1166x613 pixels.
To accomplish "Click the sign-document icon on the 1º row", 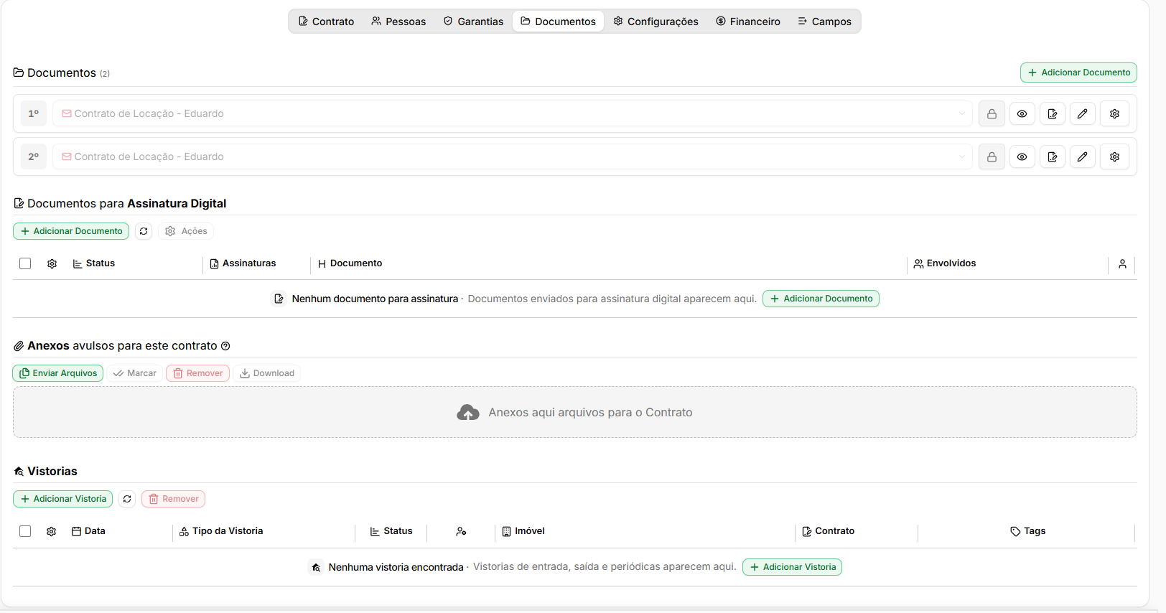I will pos(1053,113).
